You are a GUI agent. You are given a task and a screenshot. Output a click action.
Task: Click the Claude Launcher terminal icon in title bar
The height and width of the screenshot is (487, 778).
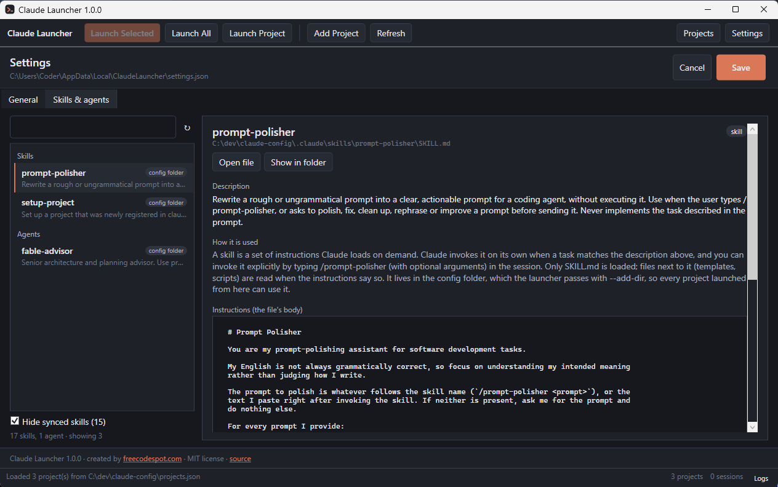point(10,10)
